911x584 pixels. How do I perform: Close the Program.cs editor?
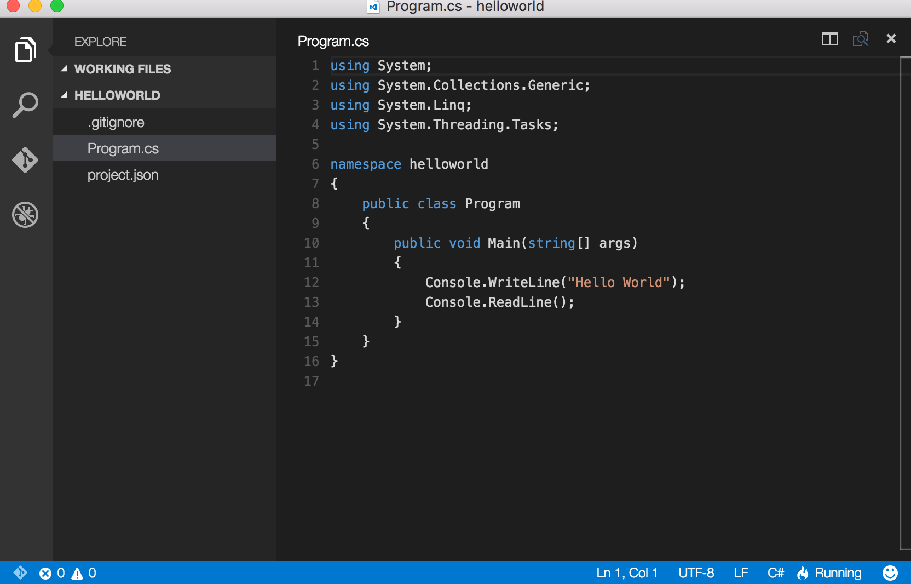click(x=891, y=38)
